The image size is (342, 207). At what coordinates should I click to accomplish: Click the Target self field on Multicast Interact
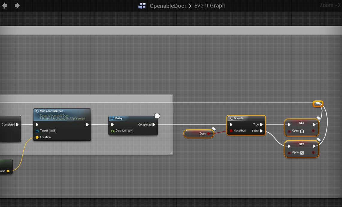(53, 131)
